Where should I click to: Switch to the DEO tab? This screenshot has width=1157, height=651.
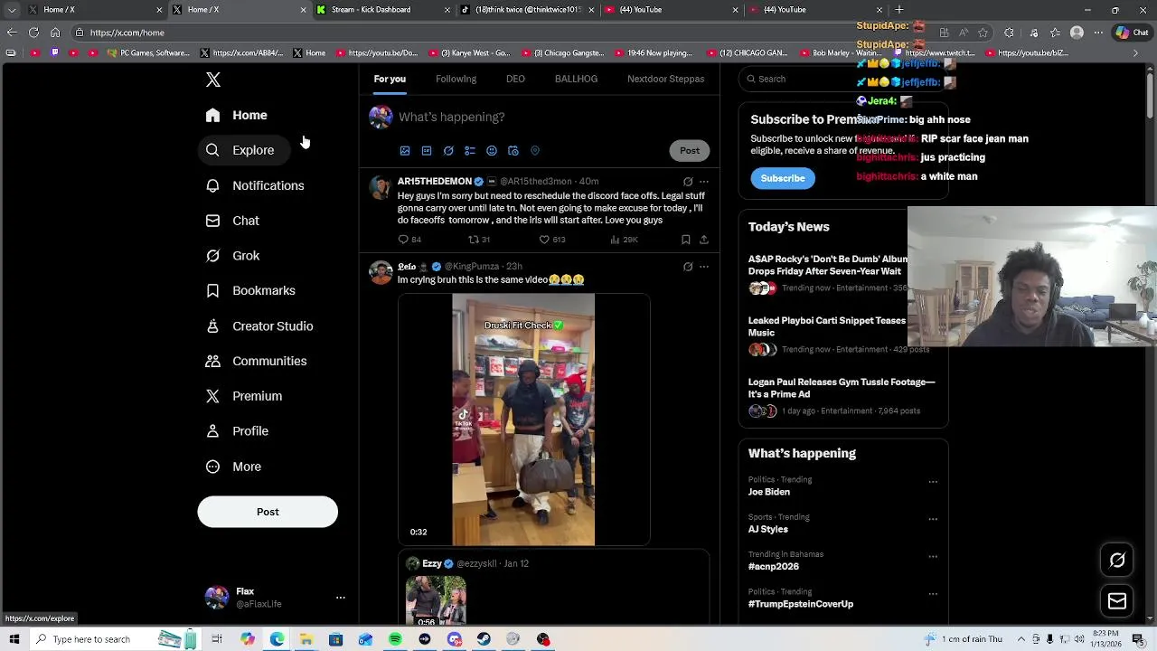click(x=515, y=79)
